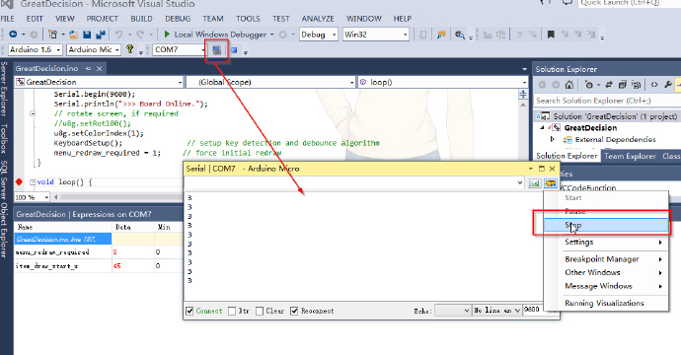Screen dimensions: 681x355
Task: Start Local Windows Debugger green play icon
Action: tap(167, 34)
